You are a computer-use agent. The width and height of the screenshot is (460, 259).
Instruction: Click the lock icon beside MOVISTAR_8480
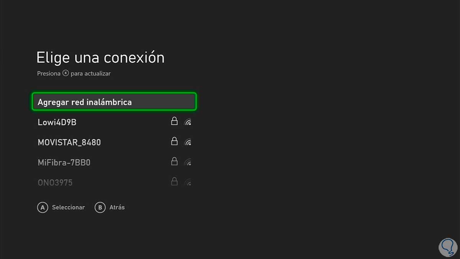(174, 141)
